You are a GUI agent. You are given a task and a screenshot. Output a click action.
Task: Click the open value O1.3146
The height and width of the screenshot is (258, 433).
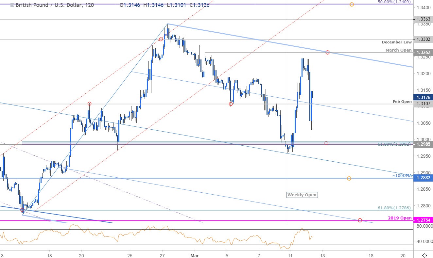[x=130, y=5]
